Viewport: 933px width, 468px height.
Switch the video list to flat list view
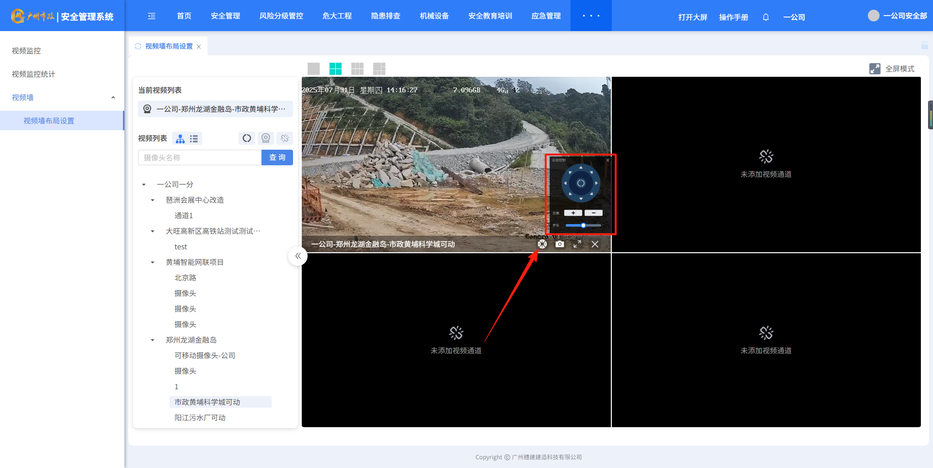tap(194, 139)
